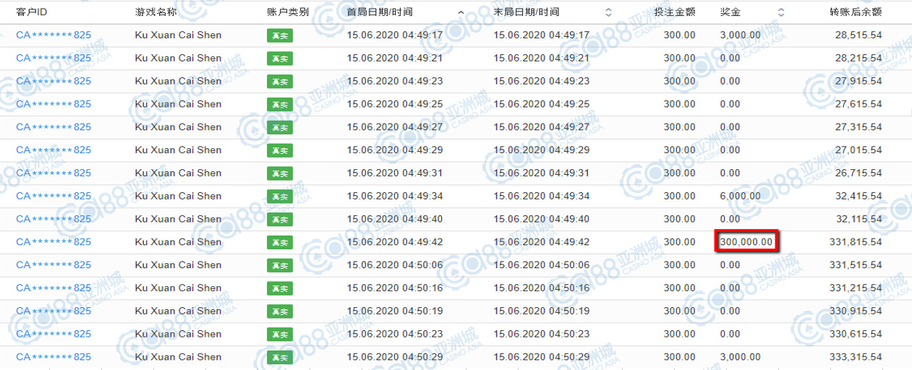This screenshot has height=370, width=912.
Task: Open customer ID link in the 04:49:17 row
Action: tap(54, 35)
